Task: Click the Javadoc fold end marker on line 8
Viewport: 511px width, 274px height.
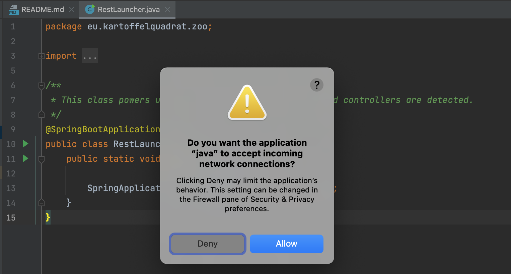Action: click(42, 115)
